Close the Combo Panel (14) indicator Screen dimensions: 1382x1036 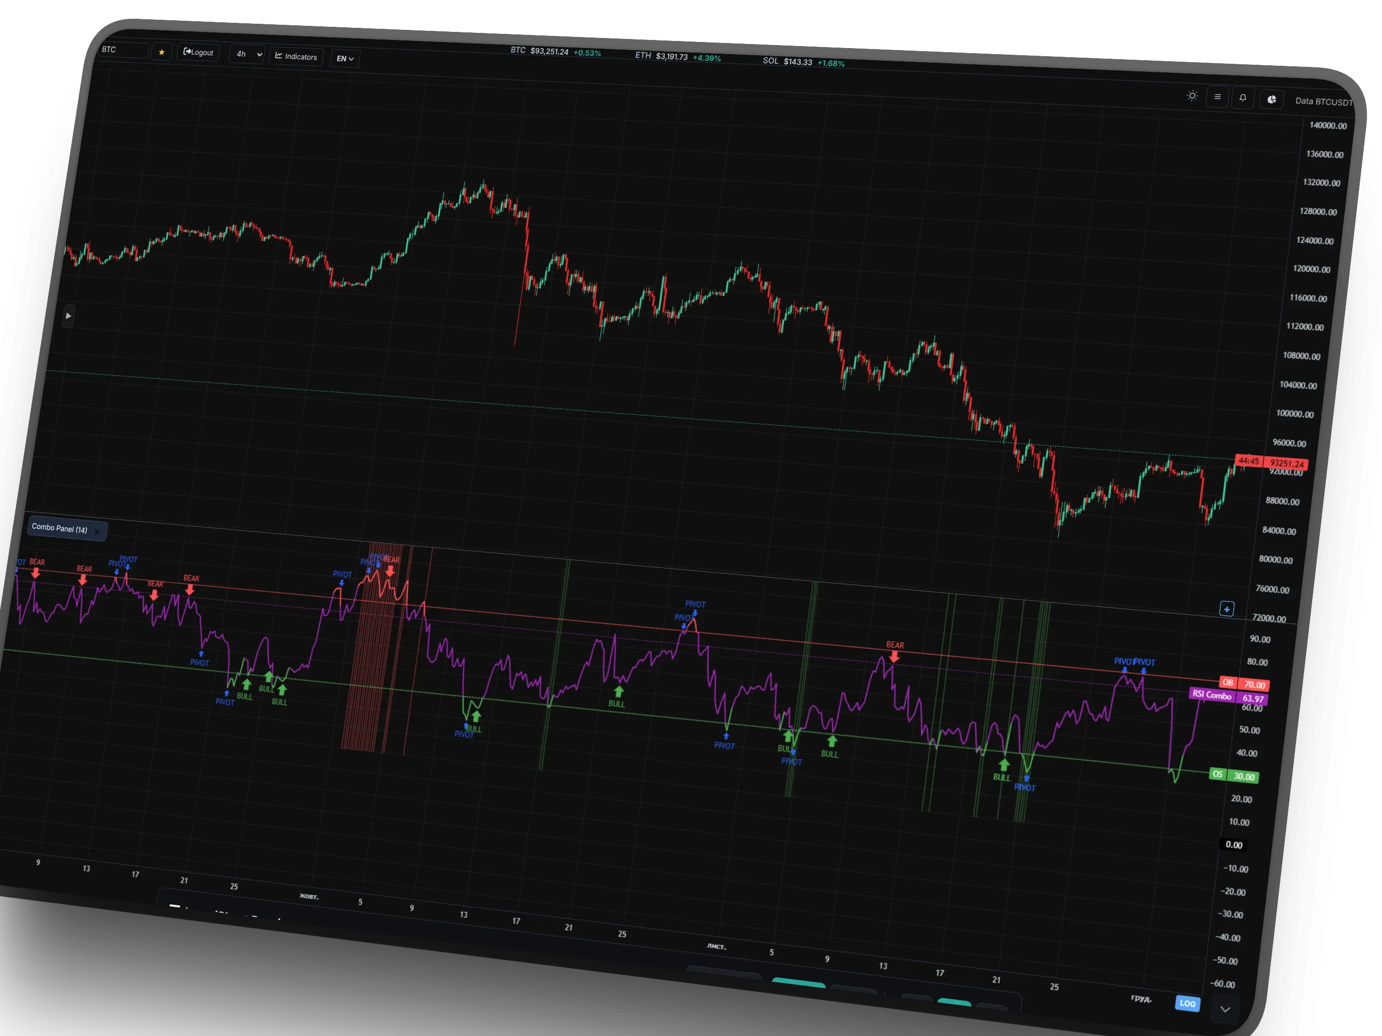tap(97, 532)
